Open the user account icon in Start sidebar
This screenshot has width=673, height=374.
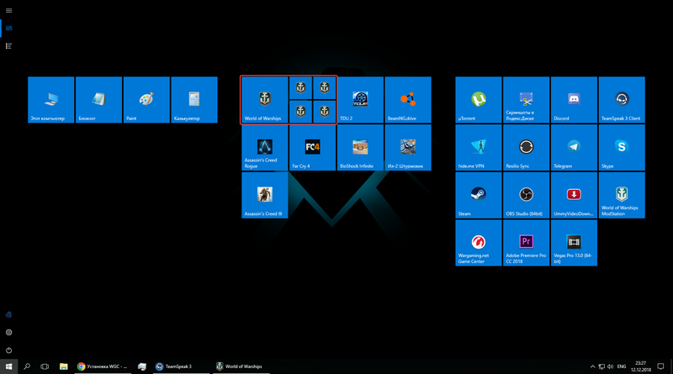click(x=8, y=315)
